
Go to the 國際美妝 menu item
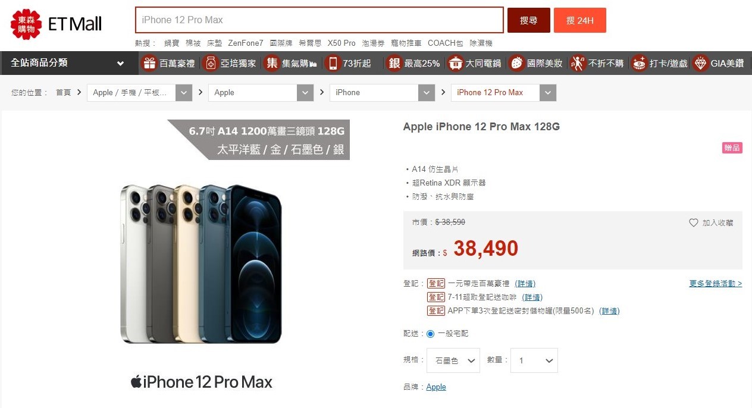click(x=535, y=63)
